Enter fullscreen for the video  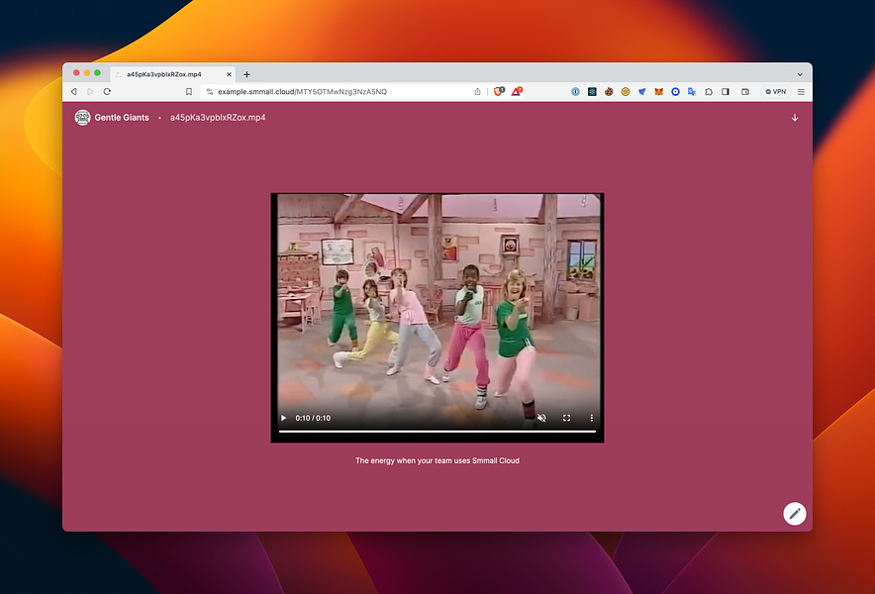pyautogui.click(x=567, y=418)
